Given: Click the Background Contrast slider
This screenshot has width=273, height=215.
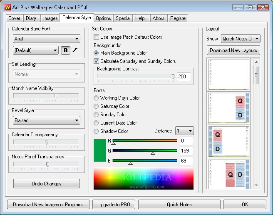Looking at the screenshot, I should click(x=136, y=76).
